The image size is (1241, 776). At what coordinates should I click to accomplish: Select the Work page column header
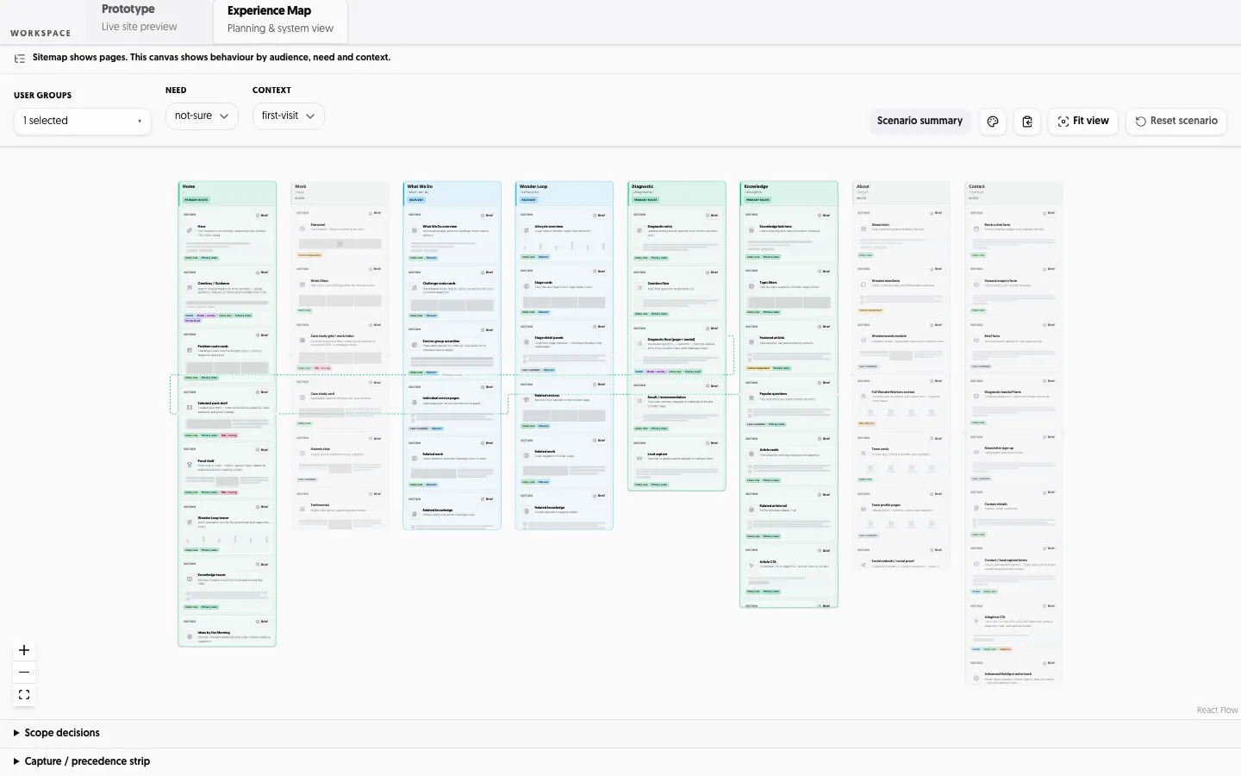coord(340,191)
